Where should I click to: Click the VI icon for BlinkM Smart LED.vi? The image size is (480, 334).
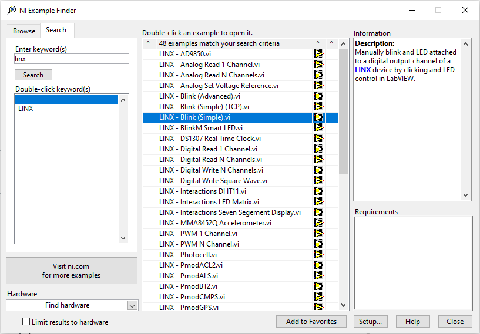[x=318, y=128]
